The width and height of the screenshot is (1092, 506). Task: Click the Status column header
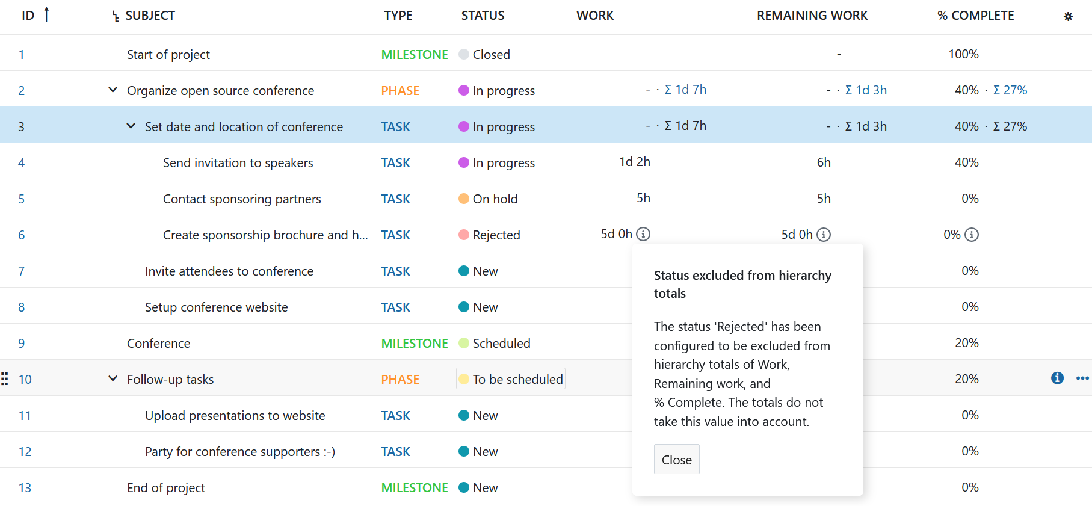coord(483,16)
